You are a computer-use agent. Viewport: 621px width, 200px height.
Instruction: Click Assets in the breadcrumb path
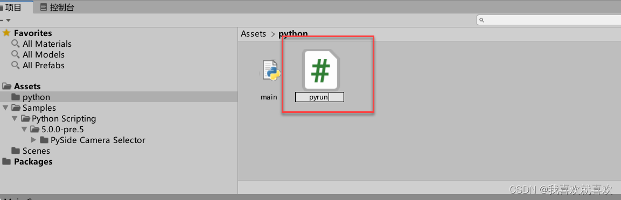pos(254,34)
